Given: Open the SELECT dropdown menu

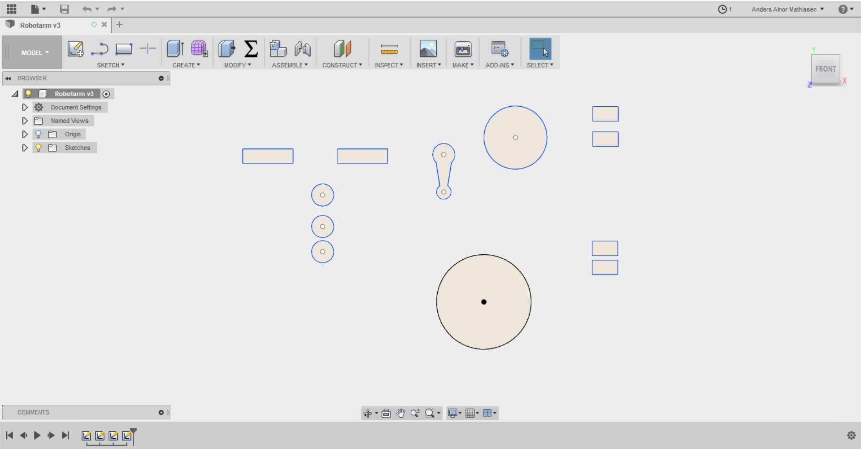Looking at the screenshot, I should pyautogui.click(x=540, y=65).
